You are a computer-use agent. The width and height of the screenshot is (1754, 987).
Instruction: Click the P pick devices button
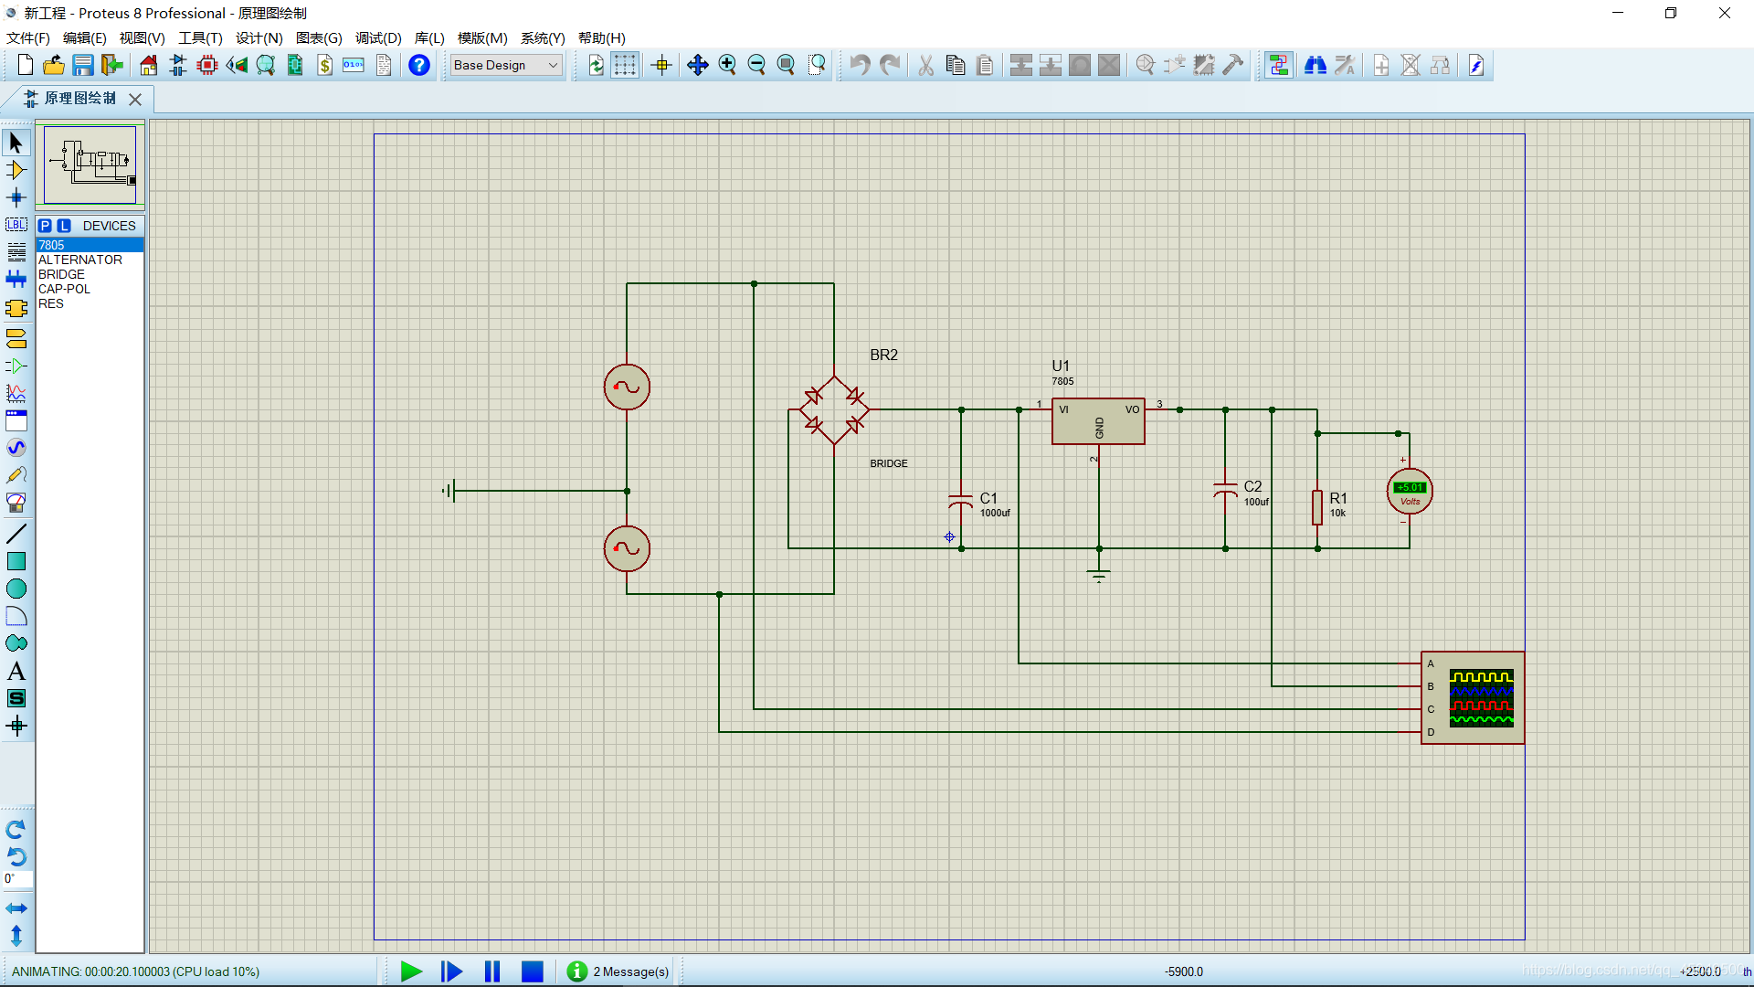(45, 226)
